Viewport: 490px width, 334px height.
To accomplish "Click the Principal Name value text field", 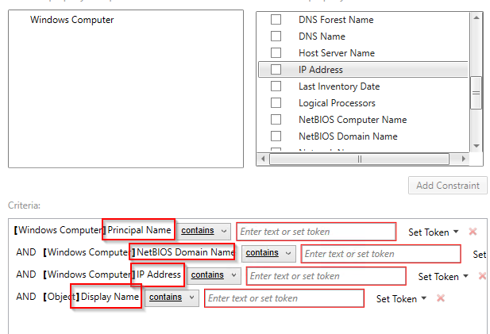I will [x=316, y=232].
